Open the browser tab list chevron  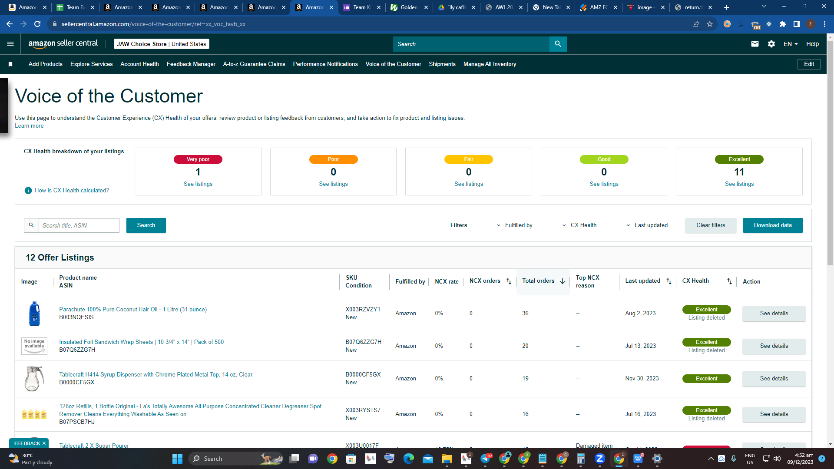coord(764,7)
